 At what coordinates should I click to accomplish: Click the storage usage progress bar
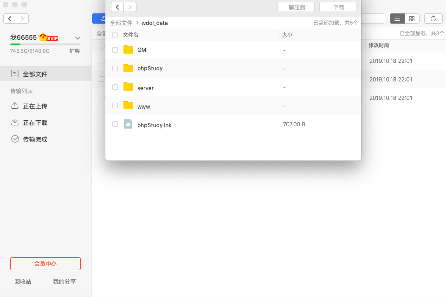click(45, 44)
